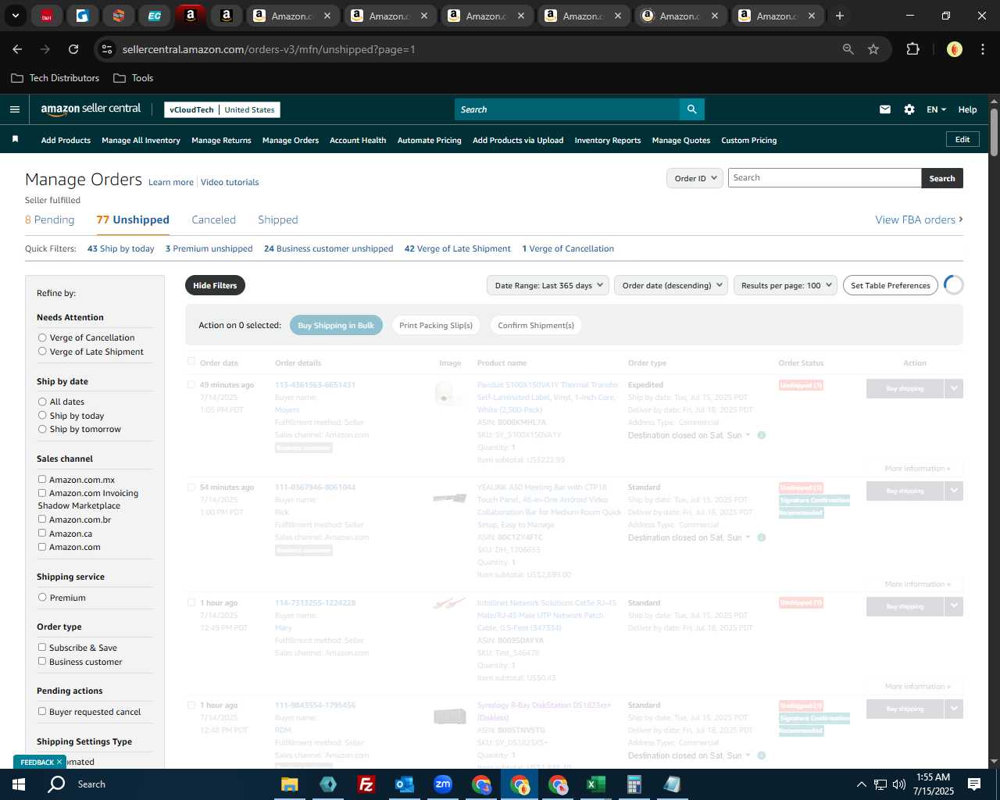The height and width of the screenshot is (800, 1000).
Task: Switch to the Shipped tab
Action: click(x=278, y=220)
